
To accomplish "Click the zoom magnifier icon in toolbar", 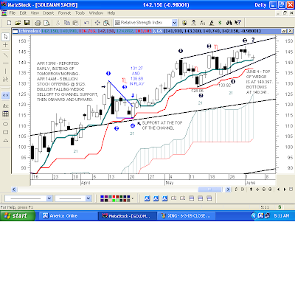I will click(x=106, y=23).
